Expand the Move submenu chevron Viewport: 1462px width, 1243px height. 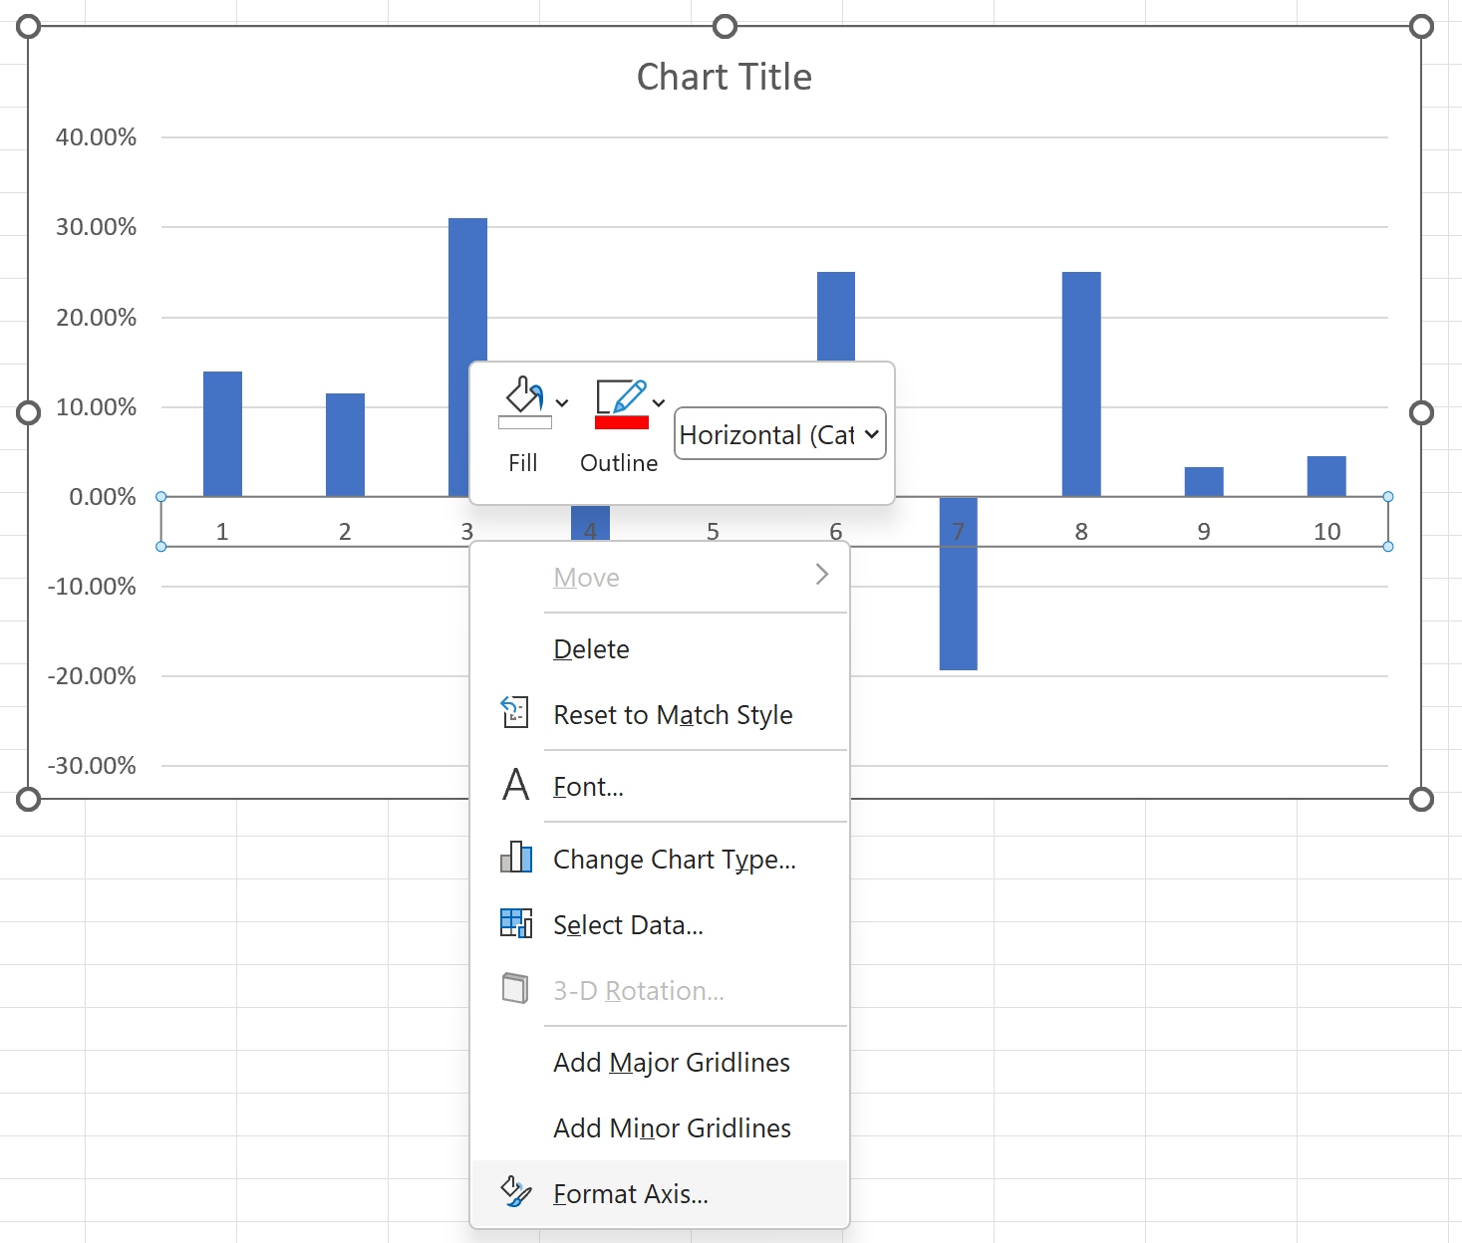[x=822, y=575]
